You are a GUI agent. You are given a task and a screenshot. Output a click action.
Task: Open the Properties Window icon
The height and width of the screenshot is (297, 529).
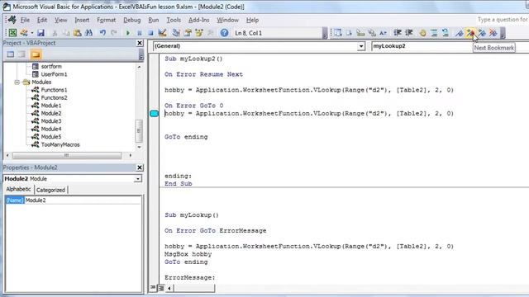(x=188, y=33)
